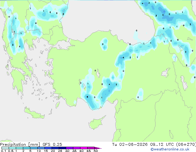Pick the 10–15 mm legend color swatch
196x152 pixels.
[x=41, y=148]
